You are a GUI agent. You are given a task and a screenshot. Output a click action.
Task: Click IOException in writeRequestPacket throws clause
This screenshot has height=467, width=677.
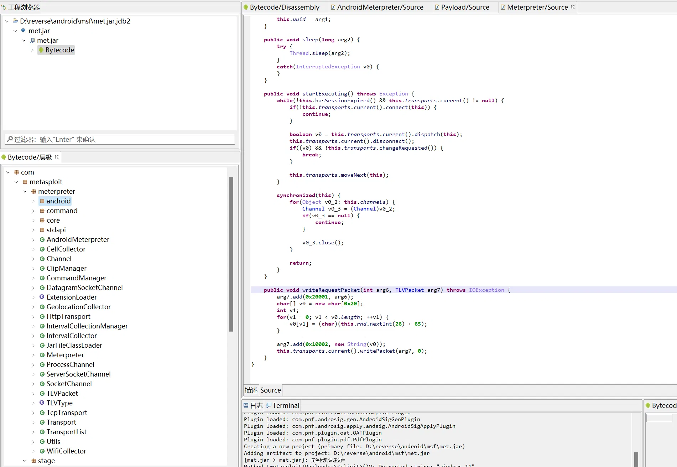tap(486, 290)
